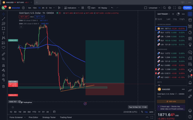Viewport: 193px width, 120px height.
Task: Select the geometric shapes tool
Action: (x=3, y=28)
